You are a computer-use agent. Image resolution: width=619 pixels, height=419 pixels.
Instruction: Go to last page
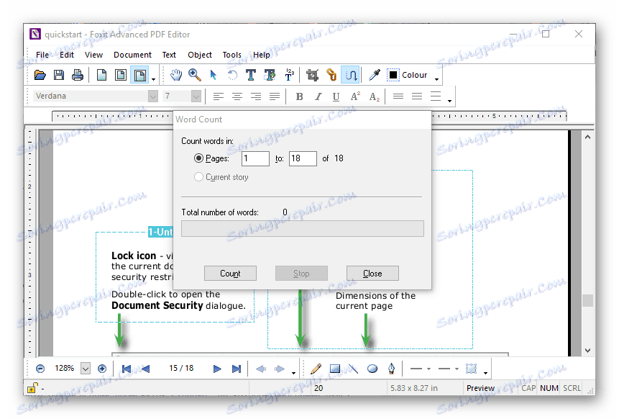click(x=236, y=369)
